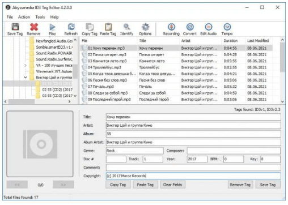
Task: Open the Action menu
Action: 24,17
